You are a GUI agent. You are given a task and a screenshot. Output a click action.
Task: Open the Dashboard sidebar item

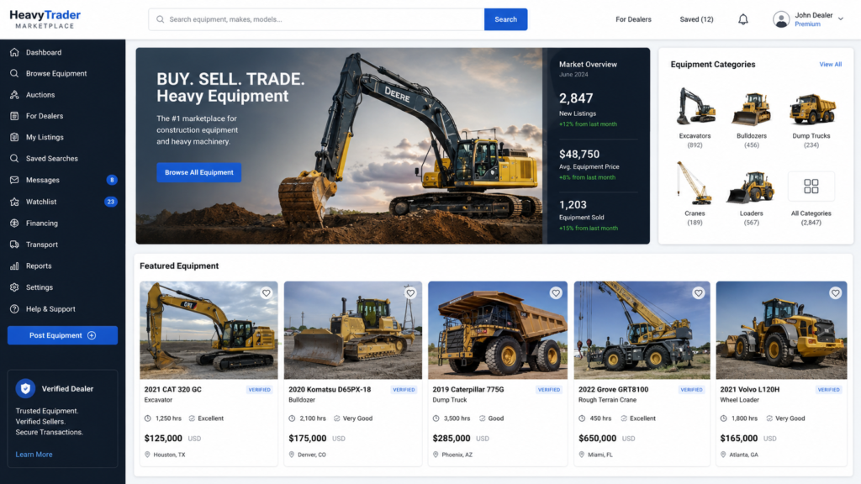click(x=62, y=52)
